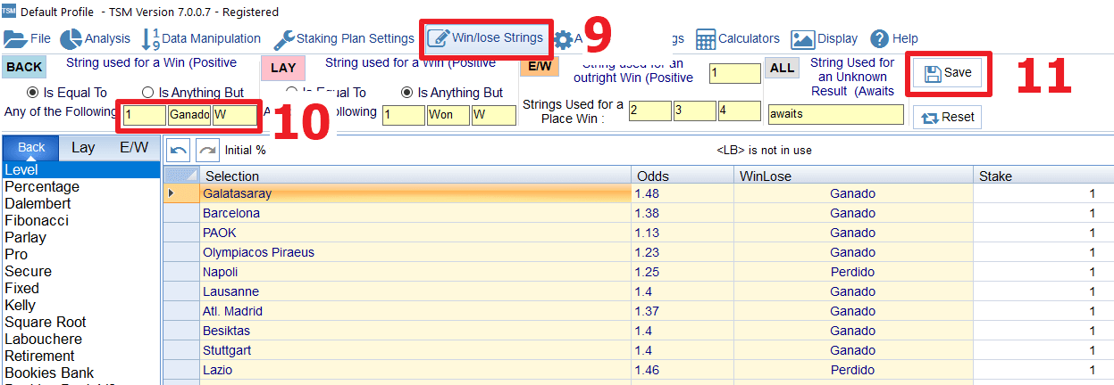
Task: Select Back 'Is Equal To' radio button
Action: click(x=33, y=93)
